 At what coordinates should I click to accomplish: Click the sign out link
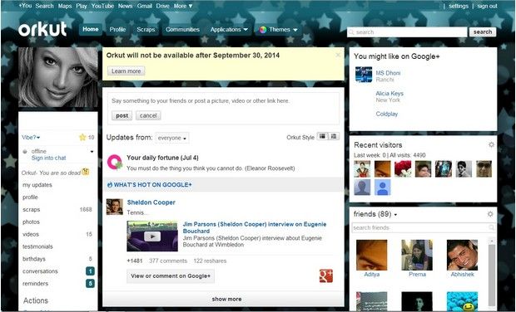487,6
